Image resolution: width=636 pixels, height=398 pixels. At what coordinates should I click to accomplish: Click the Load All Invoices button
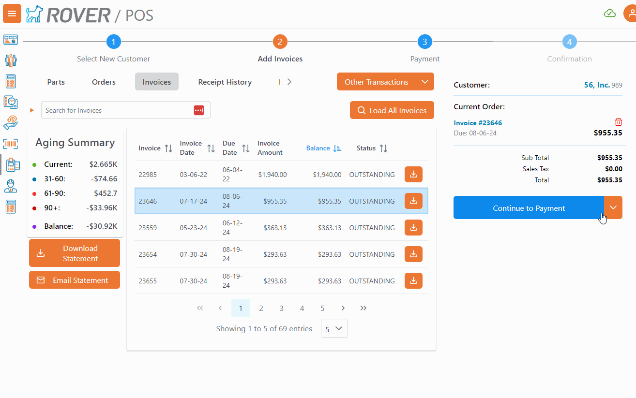click(392, 110)
